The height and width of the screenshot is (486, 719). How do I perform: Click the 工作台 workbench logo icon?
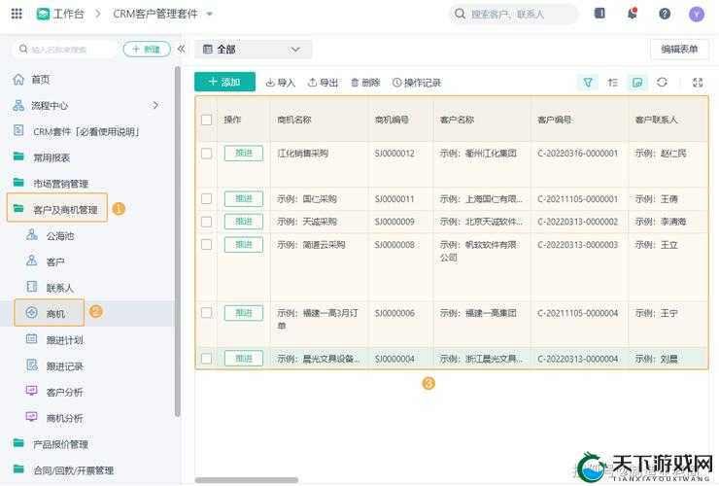[x=43, y=15]
